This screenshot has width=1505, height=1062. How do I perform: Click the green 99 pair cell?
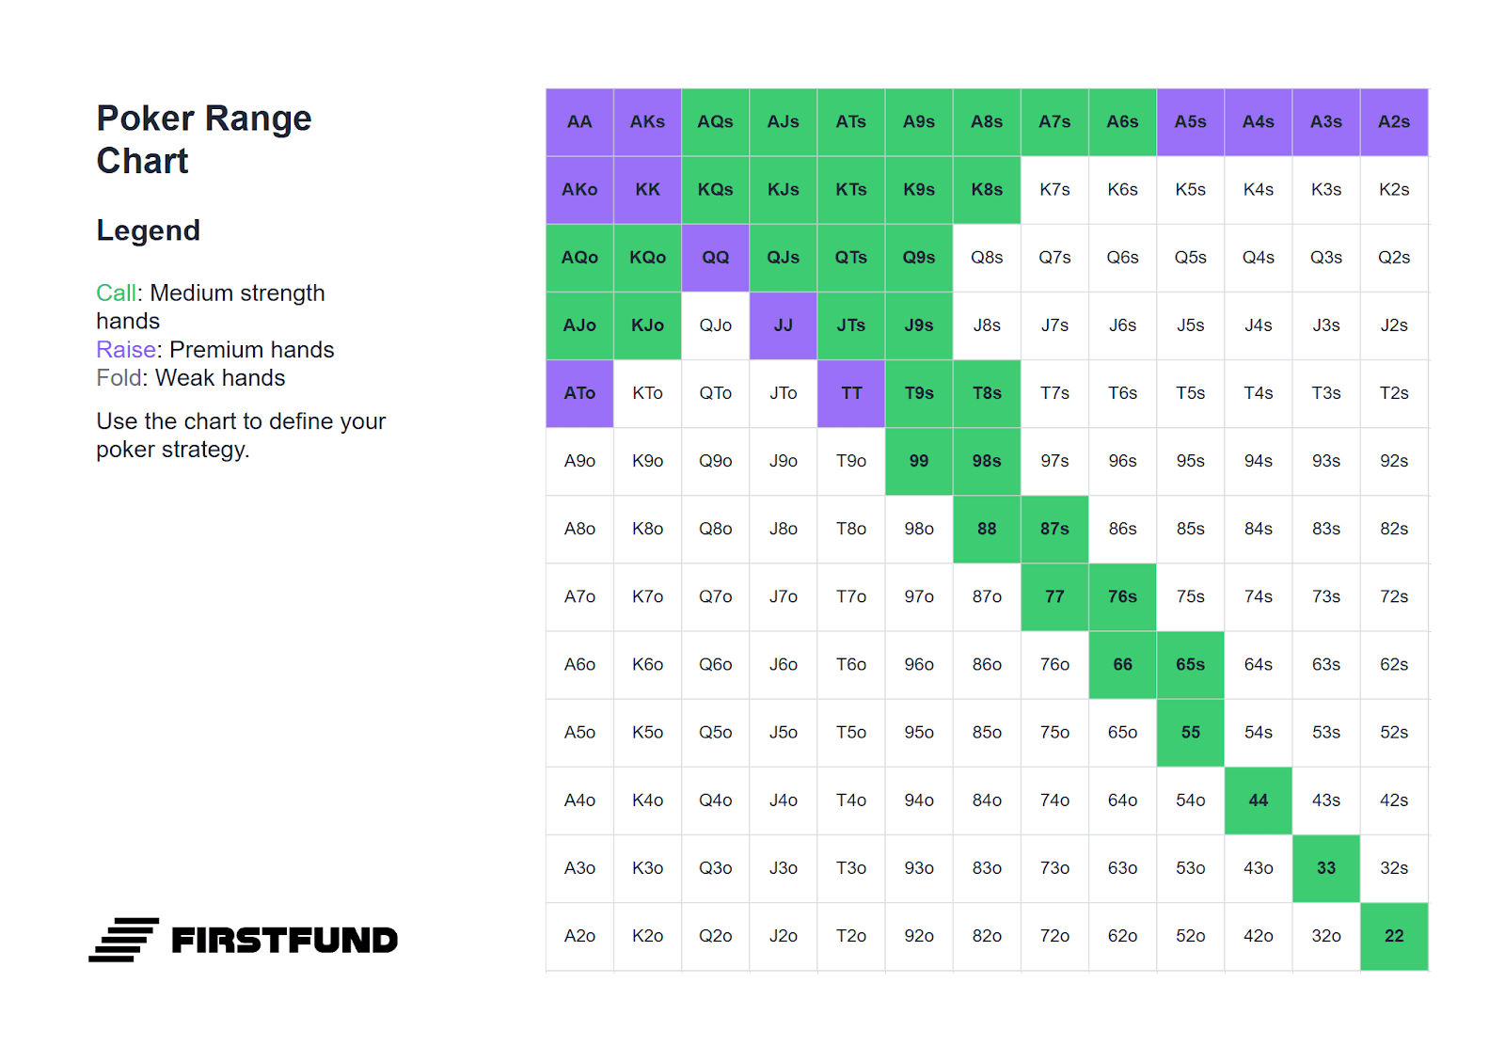[919, 461]
